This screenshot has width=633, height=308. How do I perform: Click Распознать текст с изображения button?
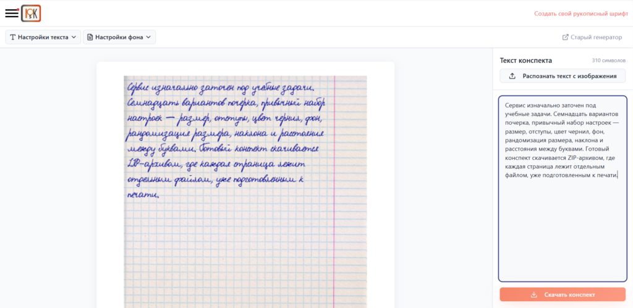click(x=563, y=76)
